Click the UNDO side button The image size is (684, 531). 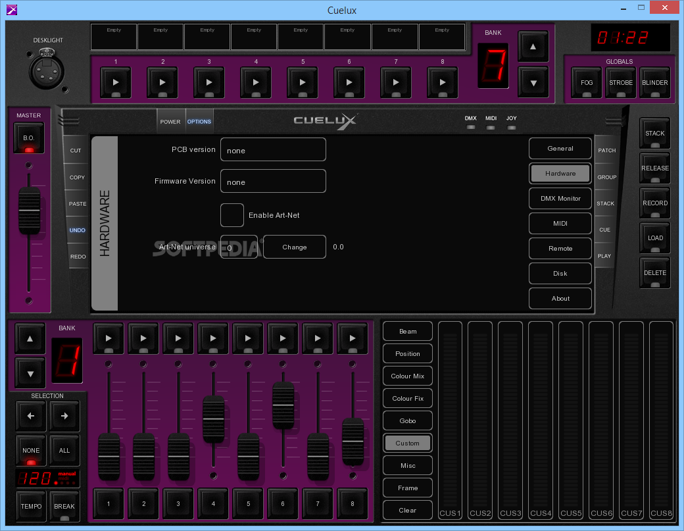[77, 230]
